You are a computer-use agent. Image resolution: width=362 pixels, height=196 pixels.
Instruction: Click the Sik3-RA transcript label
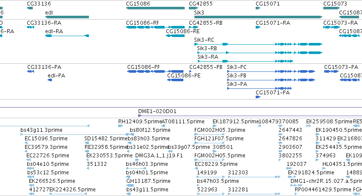tap(208, 57)
